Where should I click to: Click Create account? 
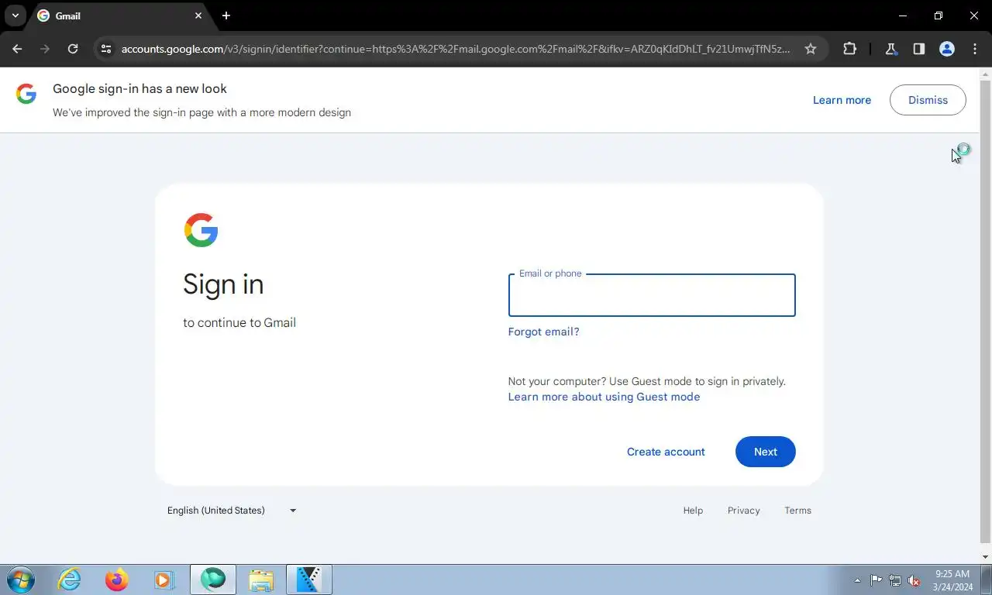click(666, 452)
